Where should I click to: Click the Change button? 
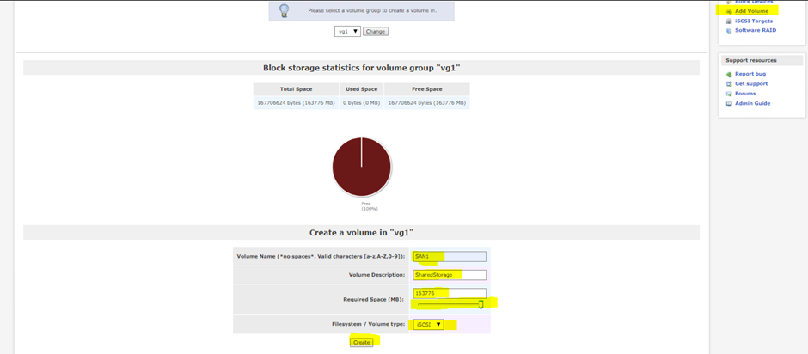(376, 32)
